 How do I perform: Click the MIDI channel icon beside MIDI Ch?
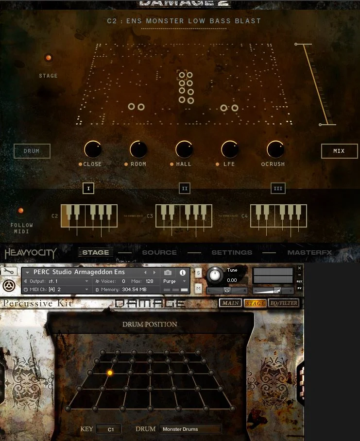(x=26, y=290)
